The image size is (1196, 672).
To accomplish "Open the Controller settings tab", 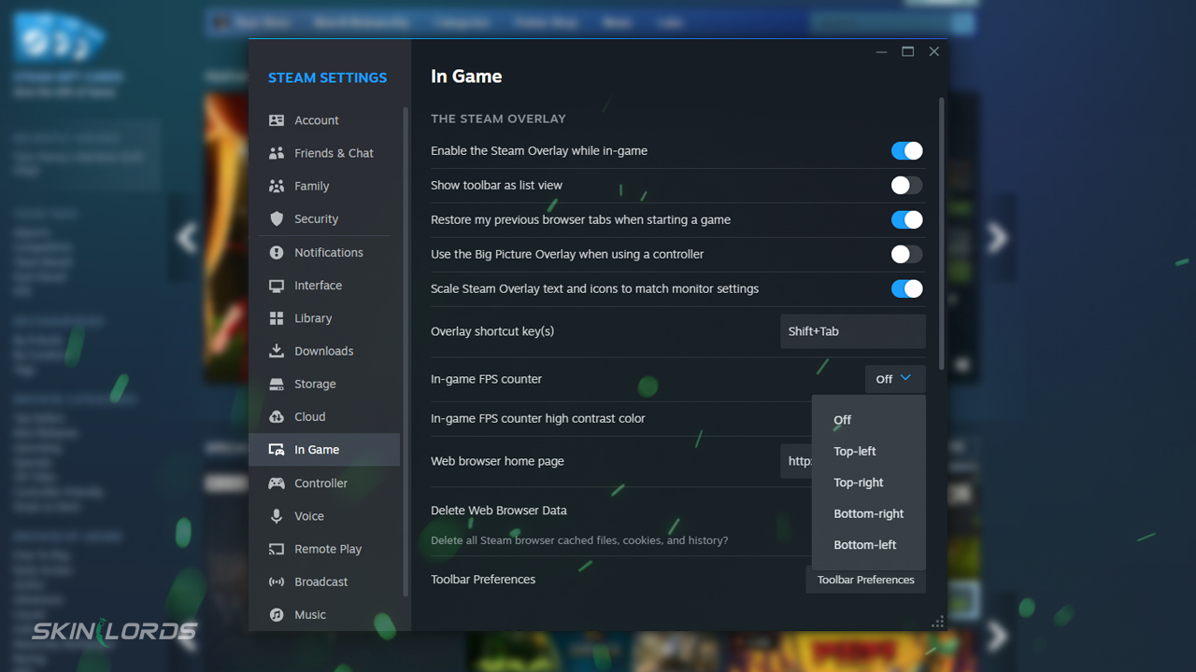I will (324, 483).
